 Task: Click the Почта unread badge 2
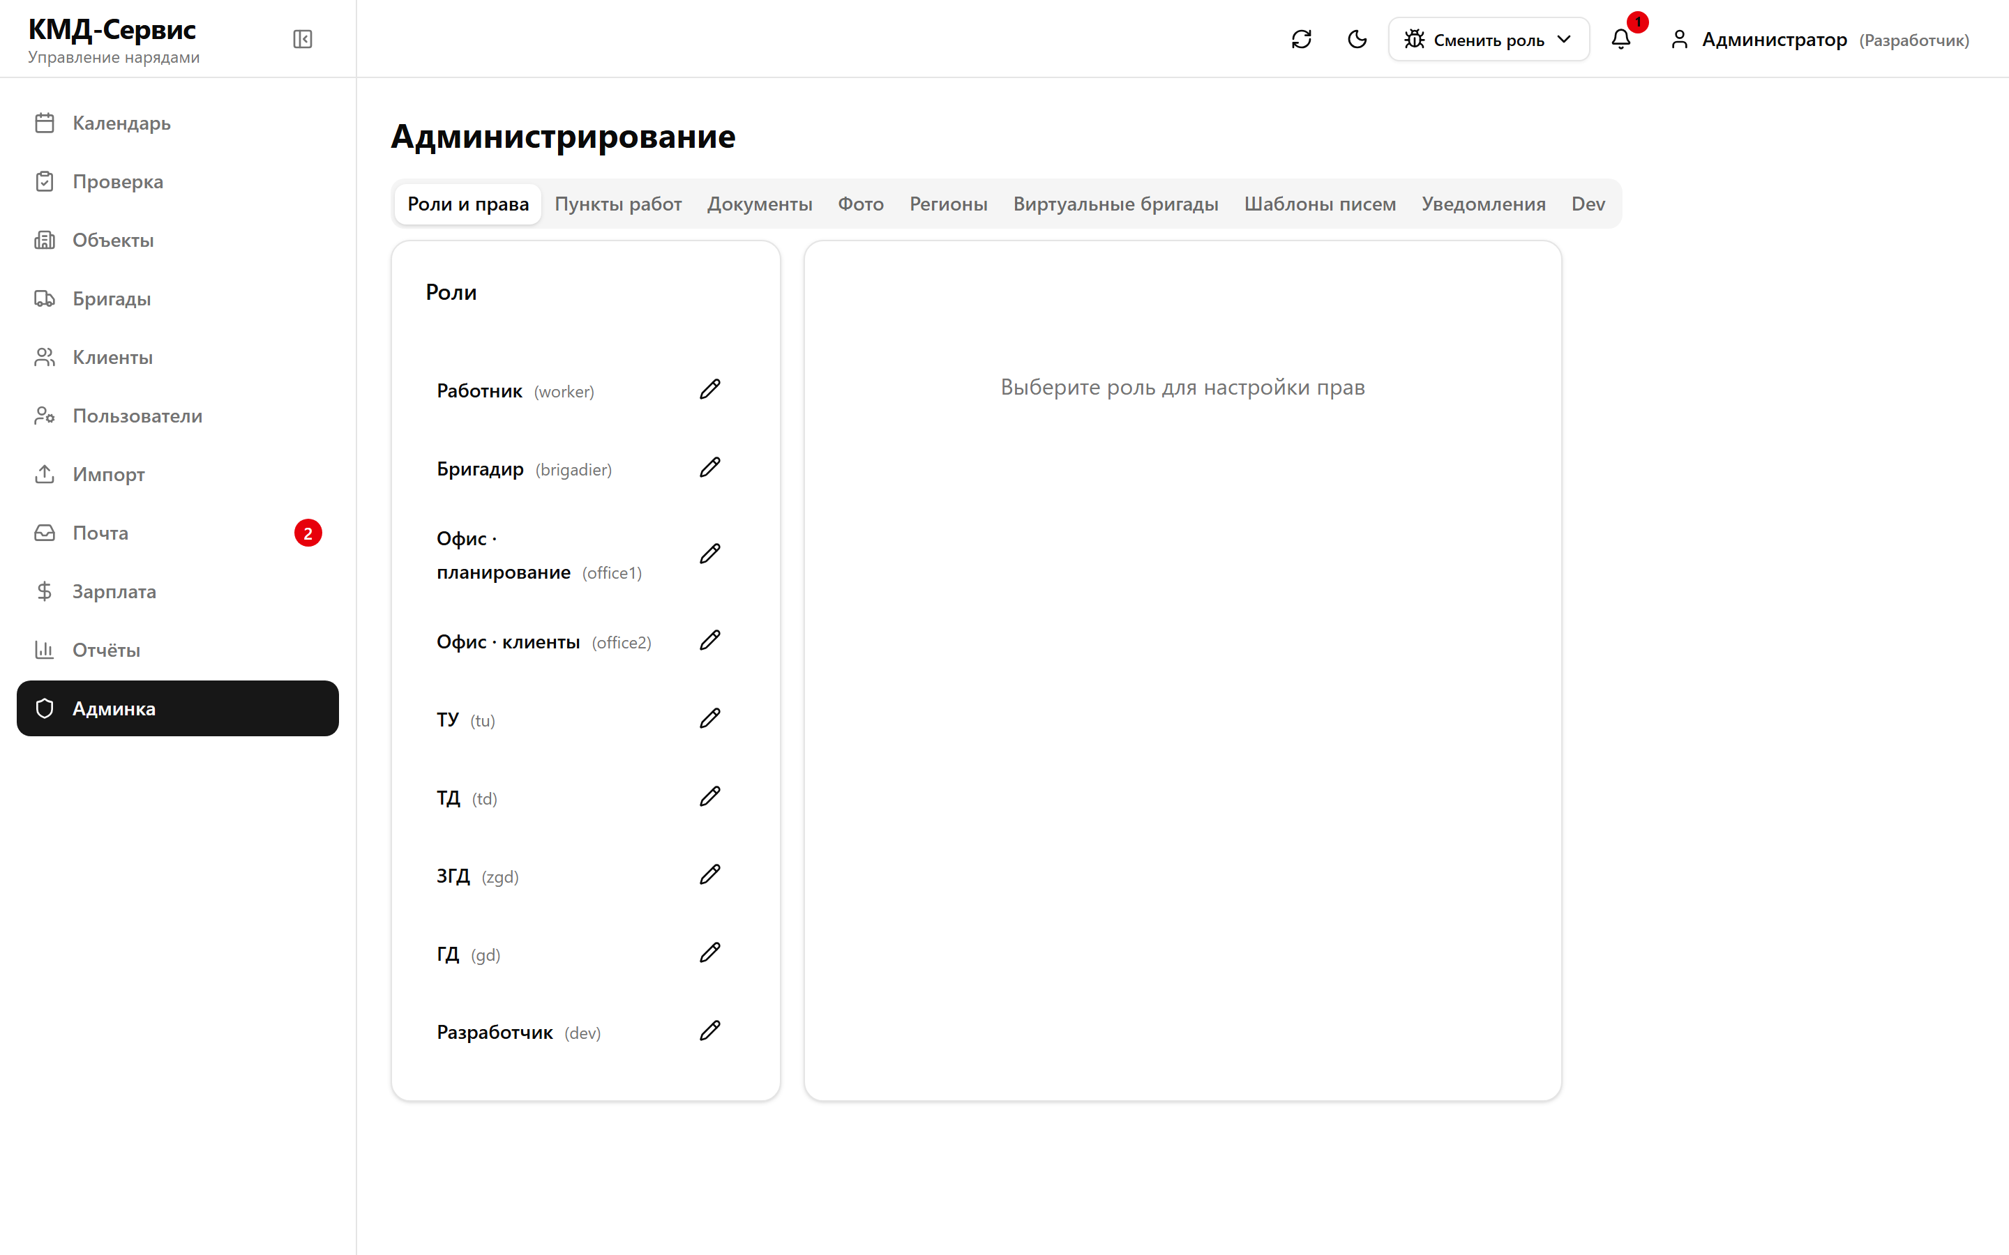click(x=308, y=533)
